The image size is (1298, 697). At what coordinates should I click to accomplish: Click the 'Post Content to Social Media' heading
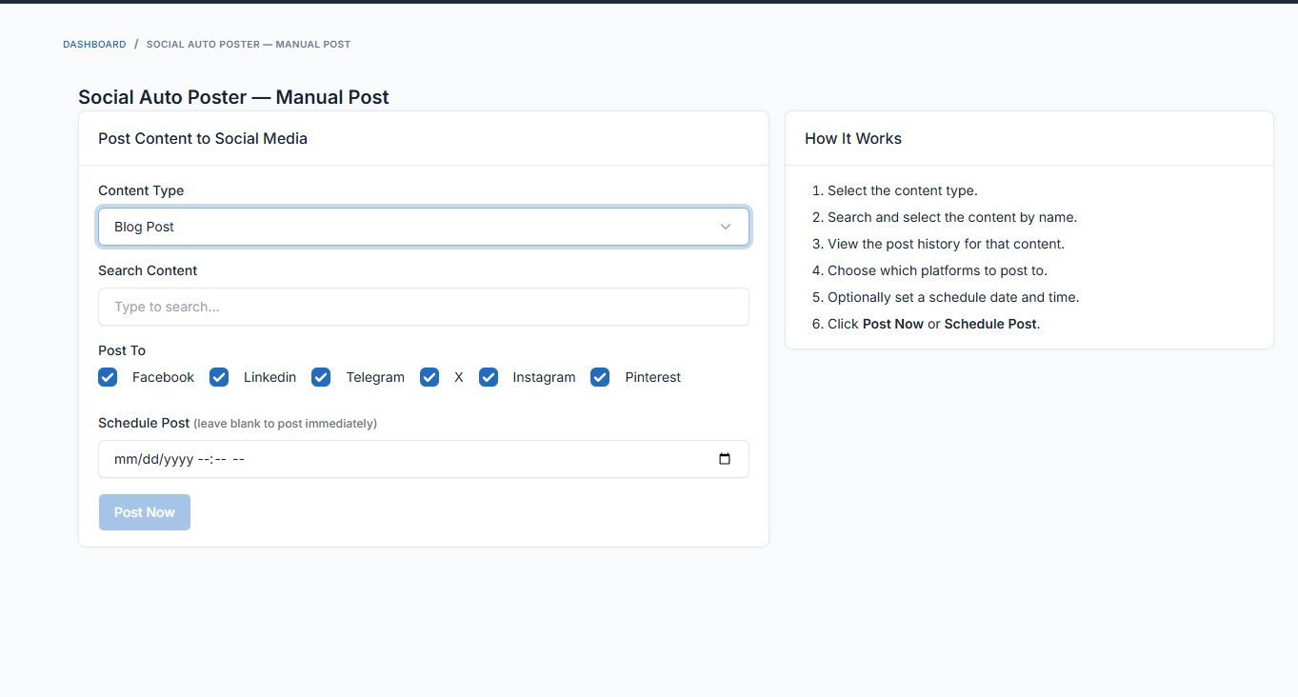pyautogui.click(x=203, y=138)
